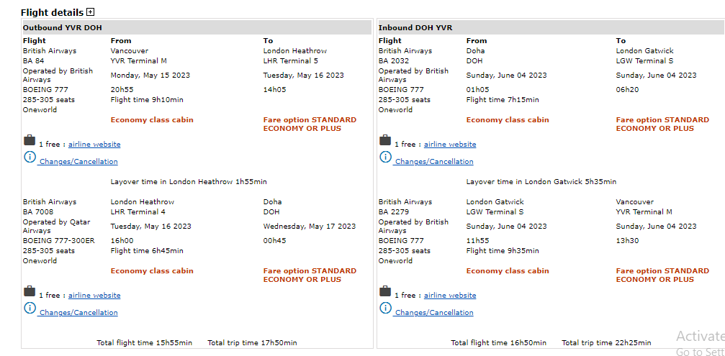Viewport: 725px width, 356px height.
Task: Click the baggage icon for flight BA 2279
Action: tap(385, 291)
